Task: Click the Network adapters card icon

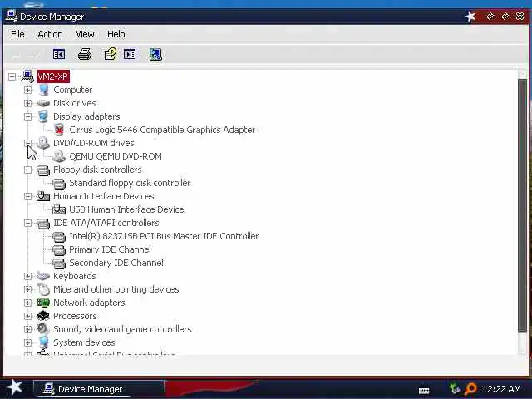Action: point(43,303)
